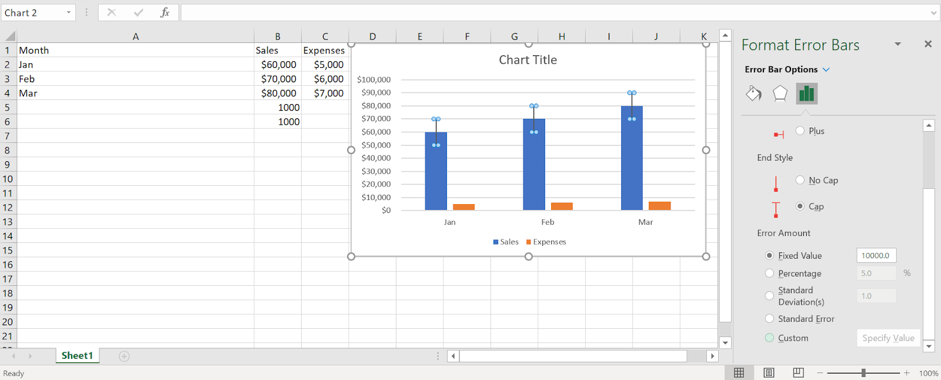Click cell with $60,000
941x380 pixels.
click(278, 65)
